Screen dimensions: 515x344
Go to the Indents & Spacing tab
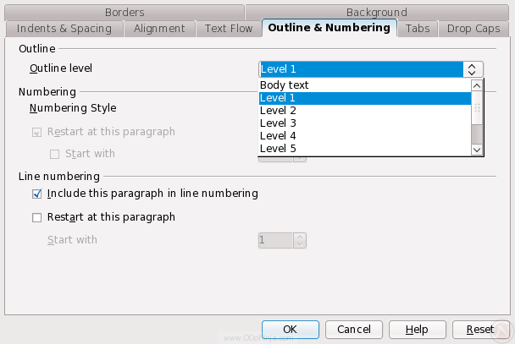point(64,28)
